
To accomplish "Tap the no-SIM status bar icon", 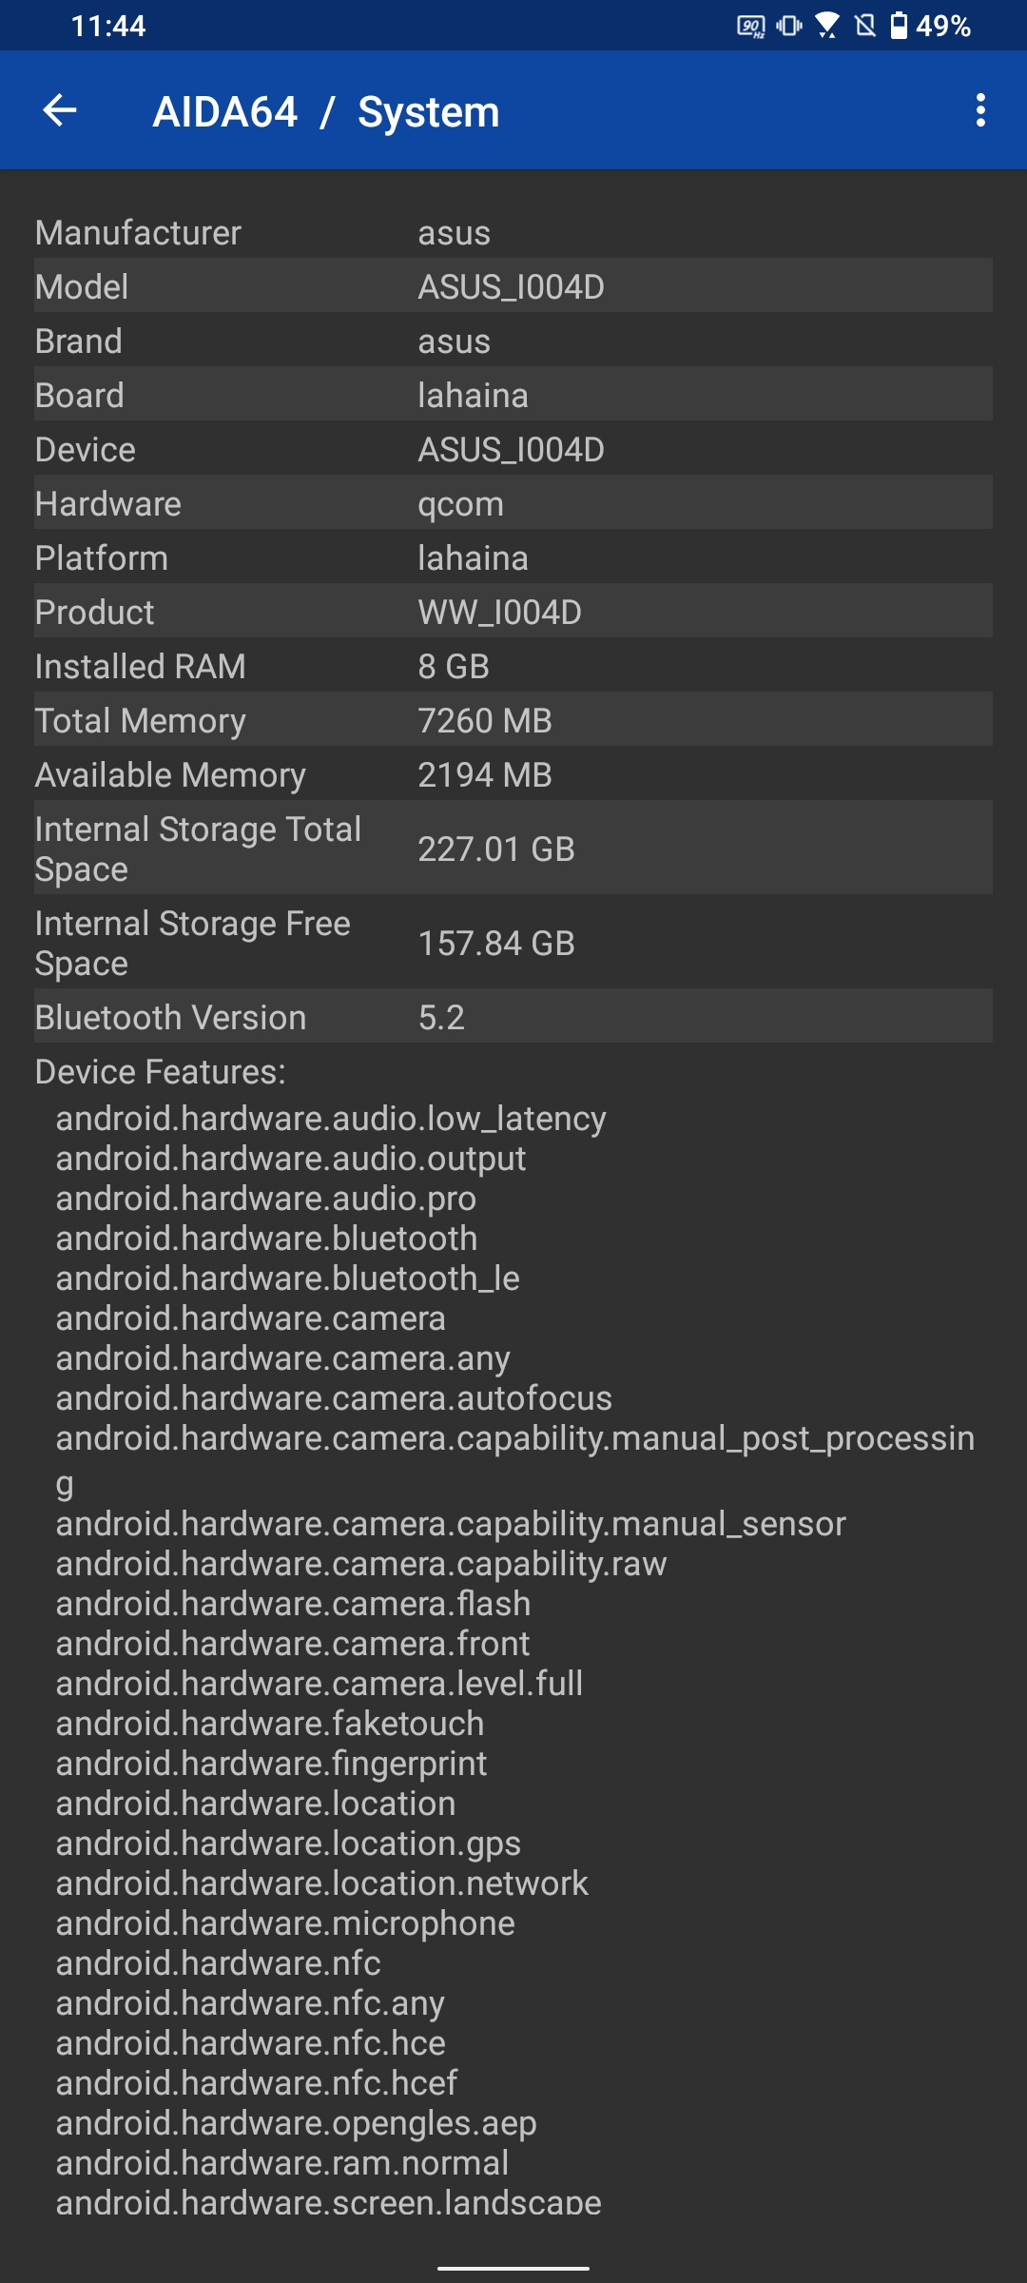I will pyautogui.click(x=865, y=26).
